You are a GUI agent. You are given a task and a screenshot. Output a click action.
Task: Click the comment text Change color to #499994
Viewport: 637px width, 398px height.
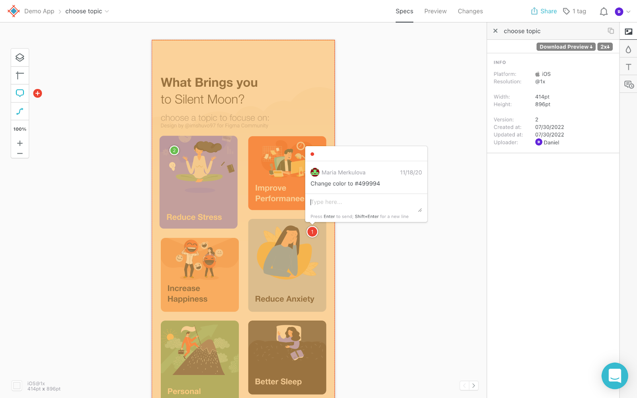pyautogui.click(x=345, y=183)
